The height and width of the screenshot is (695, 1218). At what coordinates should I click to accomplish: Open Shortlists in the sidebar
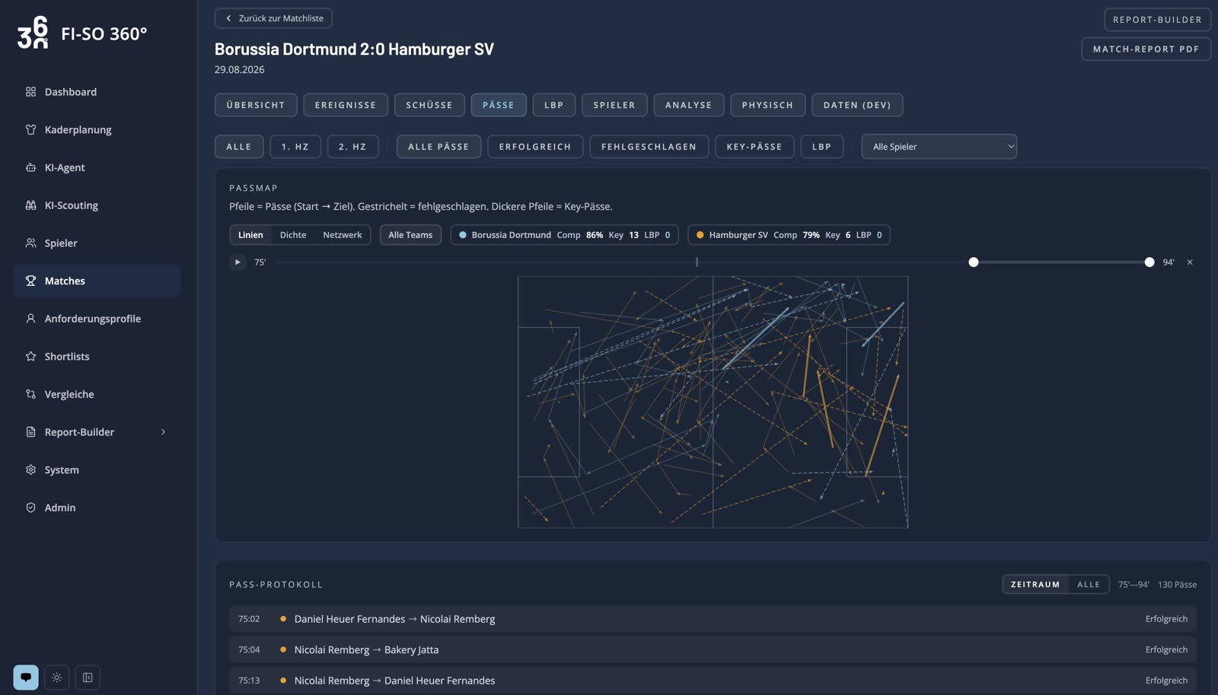pyautogui.click(x=97, y=357)
